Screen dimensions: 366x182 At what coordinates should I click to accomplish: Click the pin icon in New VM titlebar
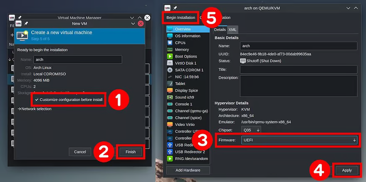click(26, 24)
